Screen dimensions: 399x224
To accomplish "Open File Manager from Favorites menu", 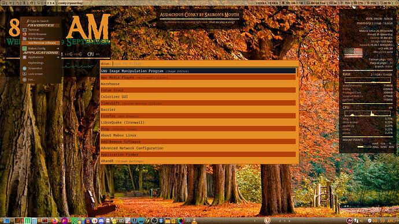I will [x=40, y=39].
